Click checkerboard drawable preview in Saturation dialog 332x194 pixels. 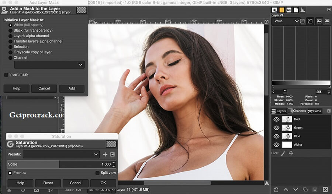(111, 144)
